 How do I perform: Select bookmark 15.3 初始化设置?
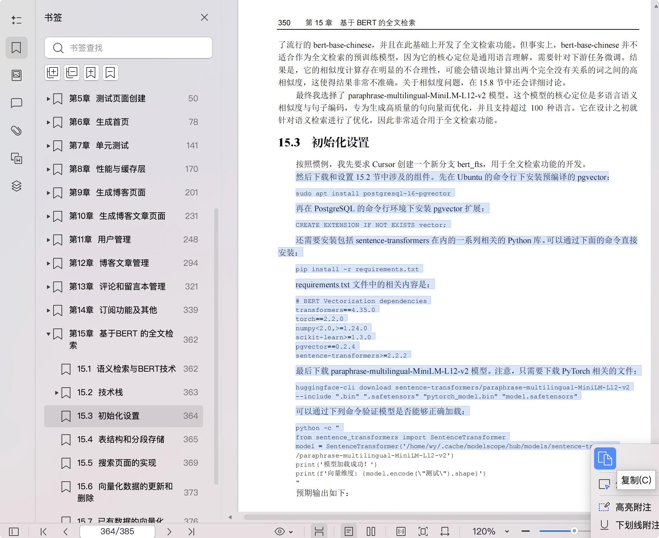[124, 416]
